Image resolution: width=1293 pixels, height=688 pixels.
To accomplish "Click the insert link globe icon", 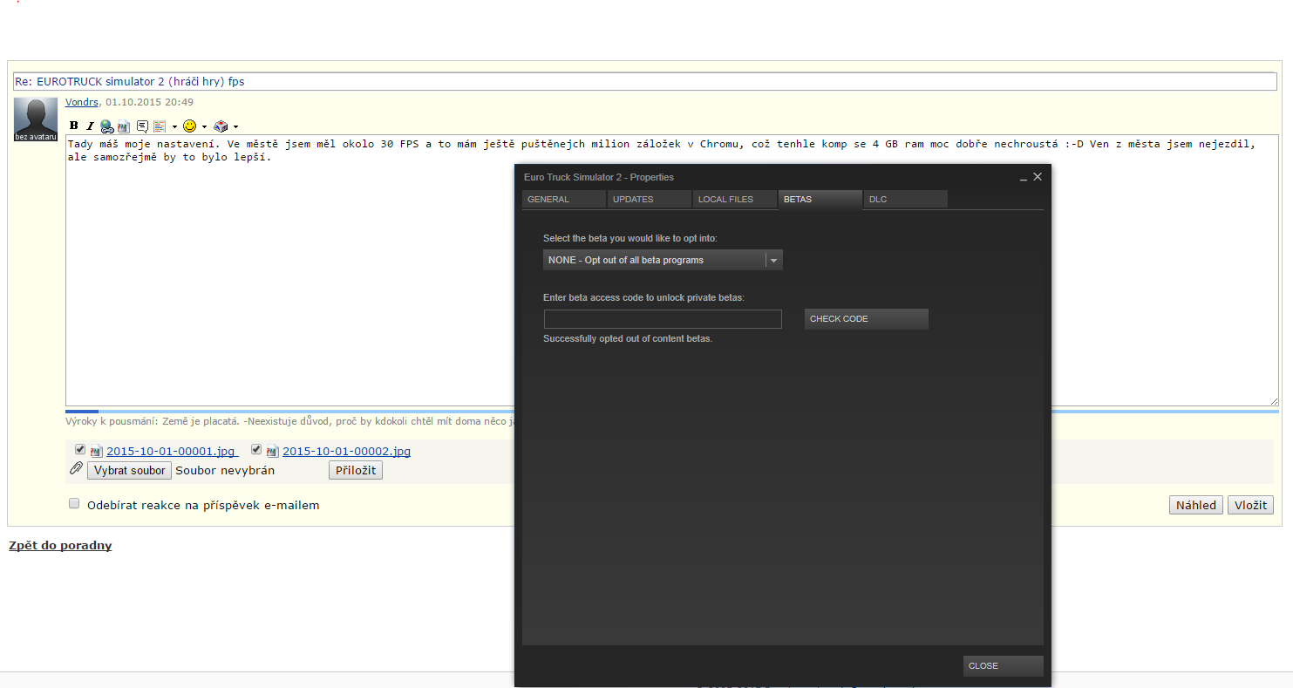I will [106, 126].
